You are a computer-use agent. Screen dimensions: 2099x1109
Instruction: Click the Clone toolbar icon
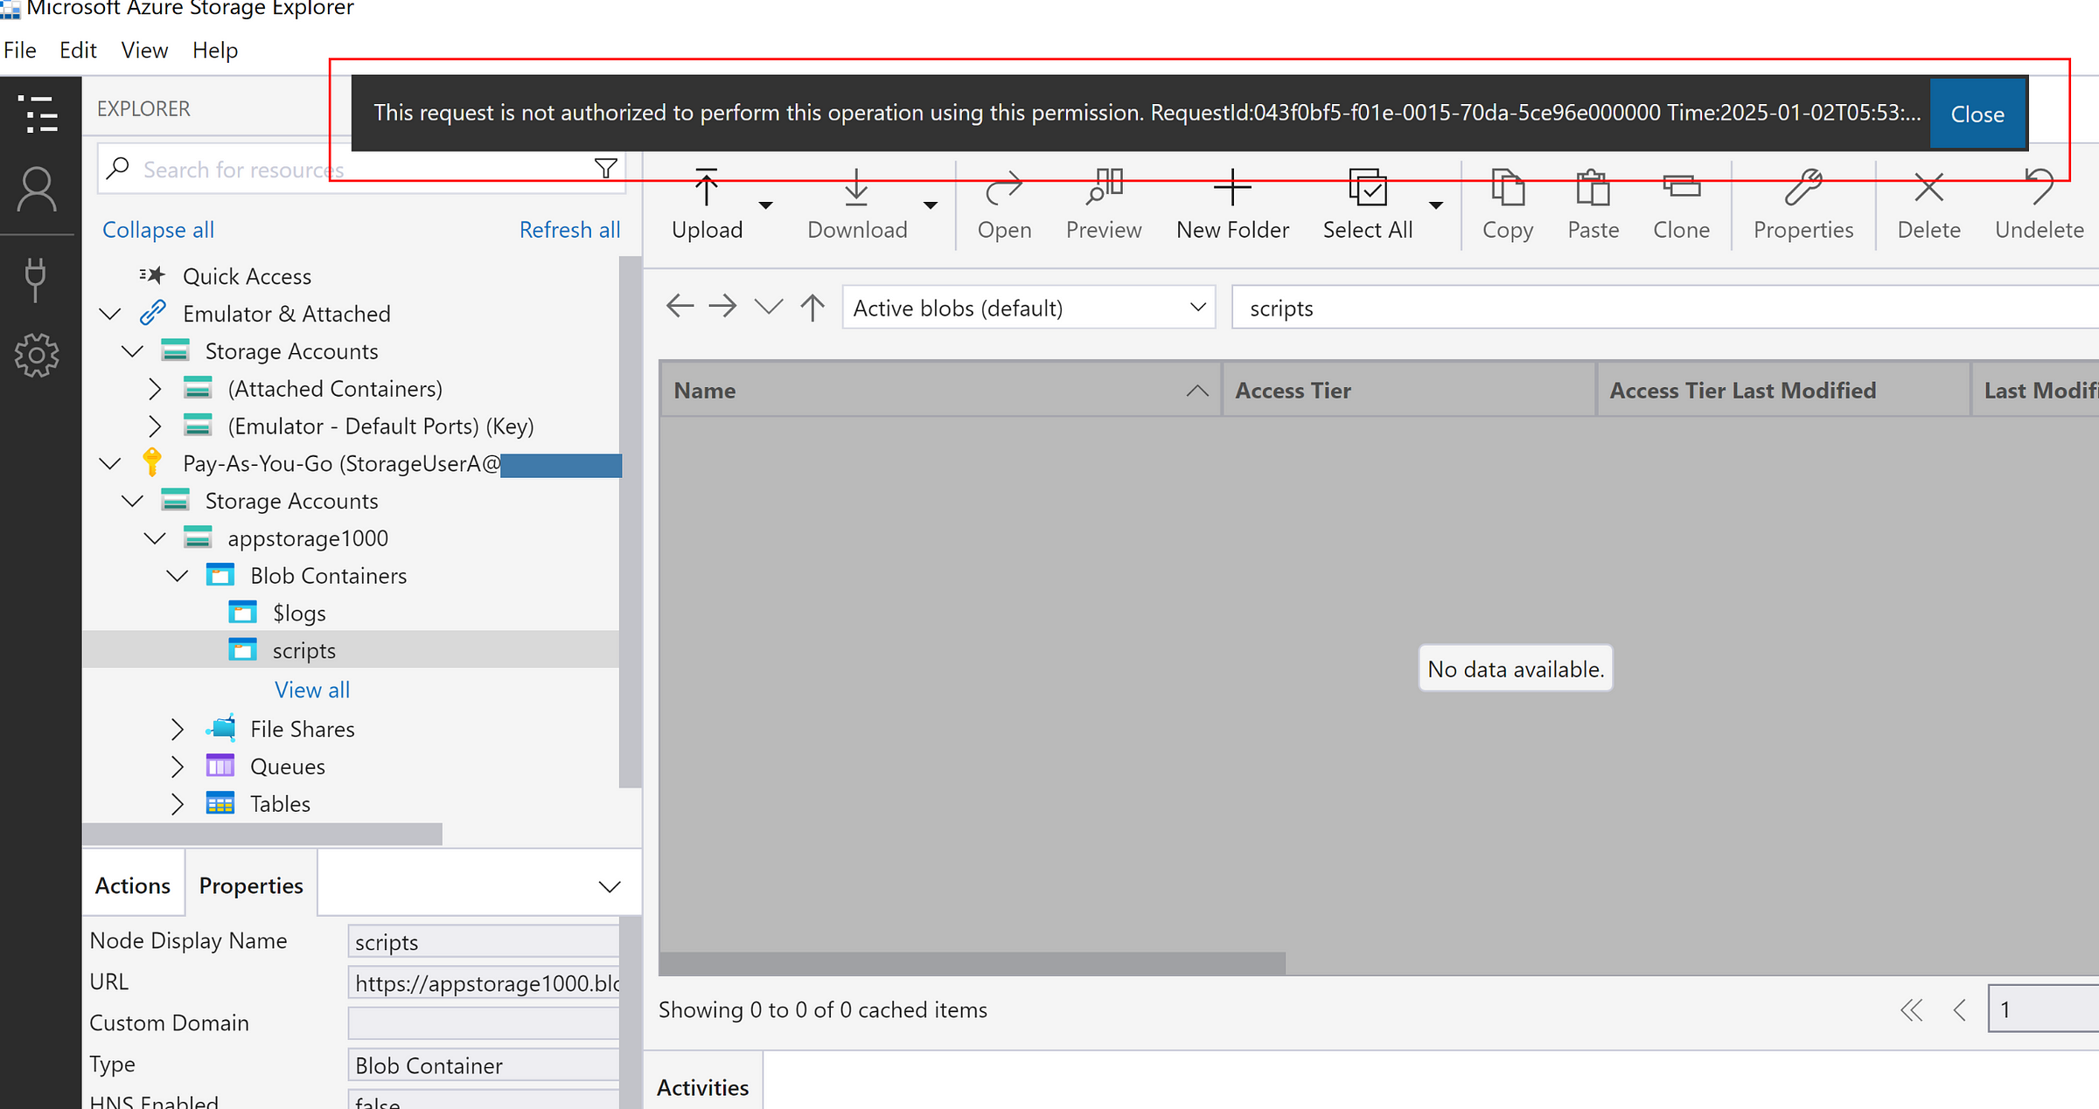(x=1681, y=187)
